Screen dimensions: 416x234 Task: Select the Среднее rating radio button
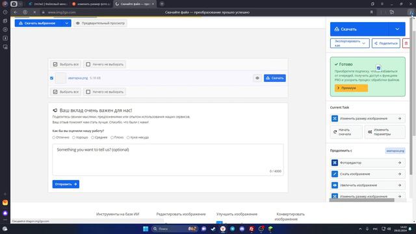click(92, 137)
